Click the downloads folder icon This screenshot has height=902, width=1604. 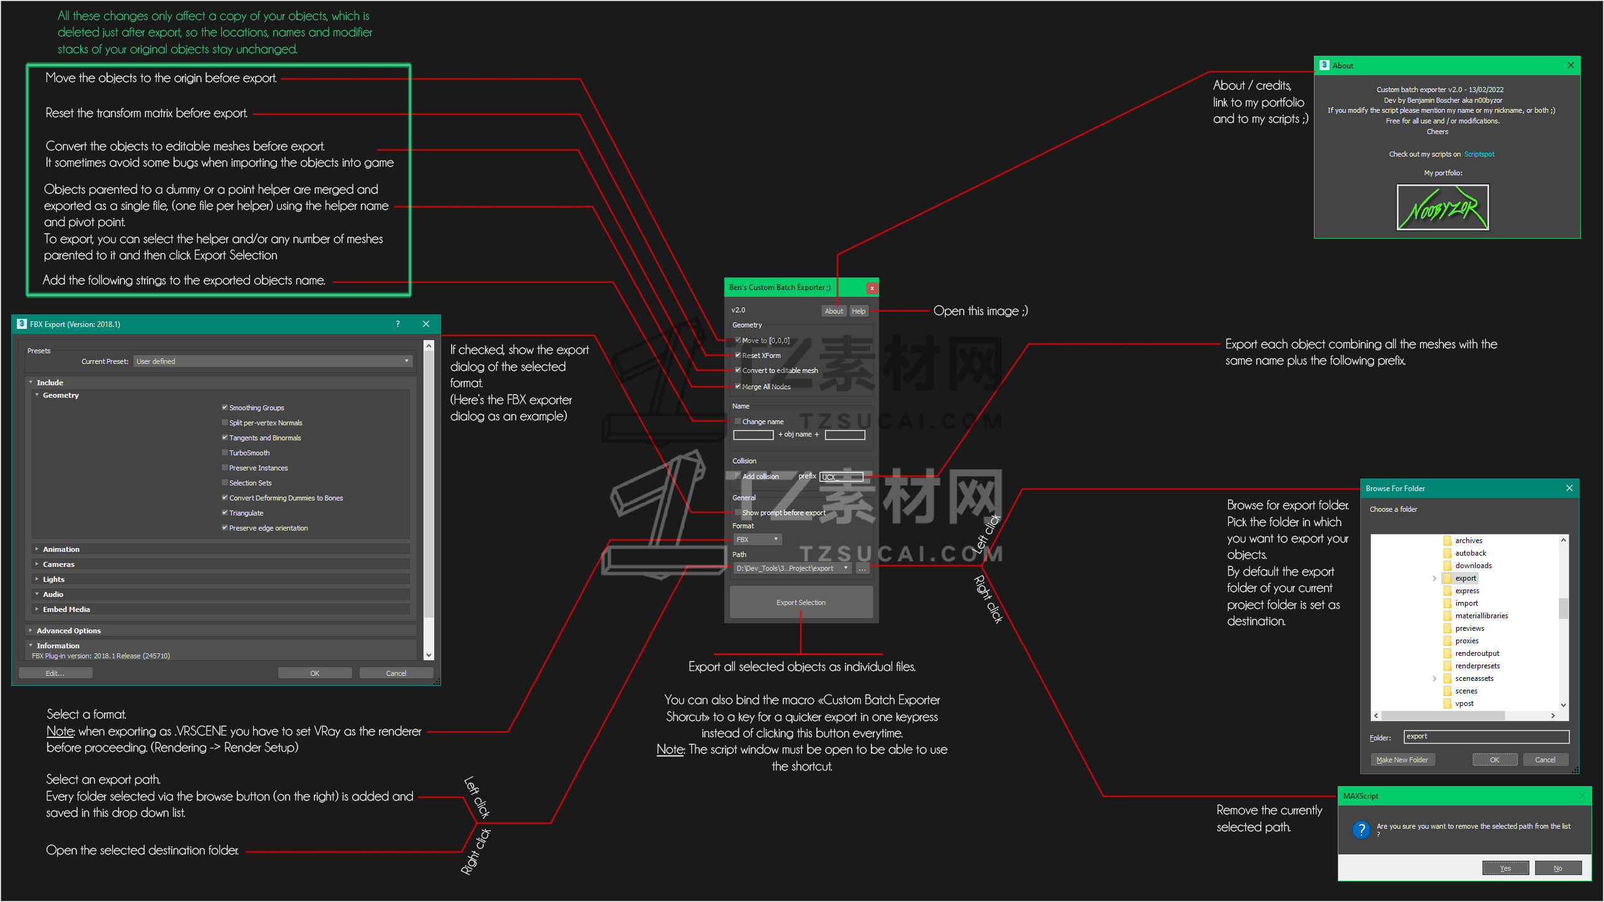pos(1447,566)
